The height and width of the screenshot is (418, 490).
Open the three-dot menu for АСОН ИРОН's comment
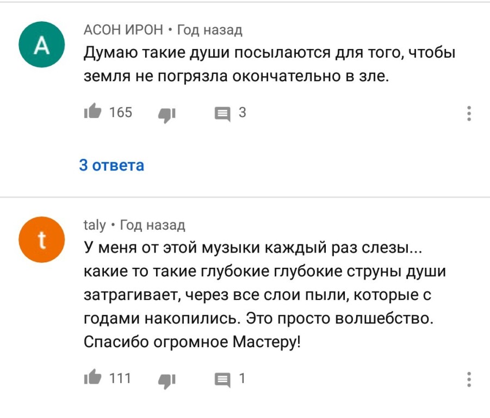click(469, 113)
